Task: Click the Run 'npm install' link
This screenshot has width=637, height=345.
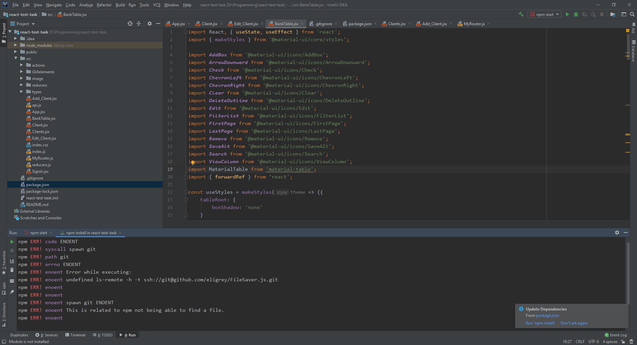Action: coord(540,323)
